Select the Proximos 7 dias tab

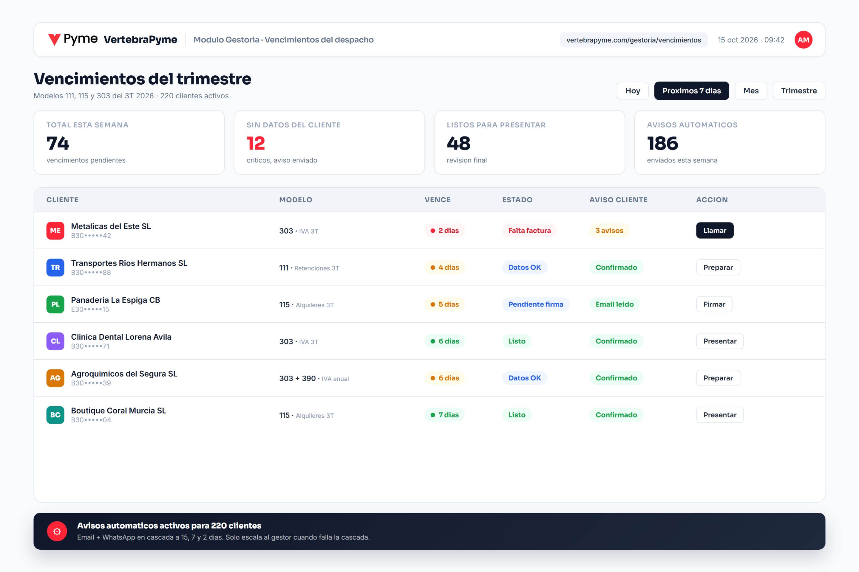[x=691, y=91]
